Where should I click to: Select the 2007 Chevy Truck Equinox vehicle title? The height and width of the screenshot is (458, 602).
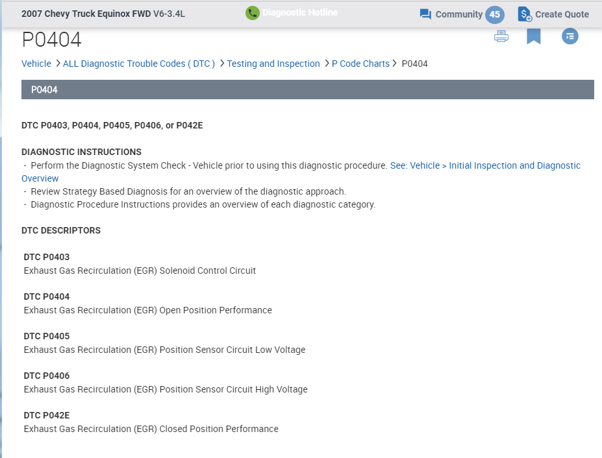click(x=103, y=14)
